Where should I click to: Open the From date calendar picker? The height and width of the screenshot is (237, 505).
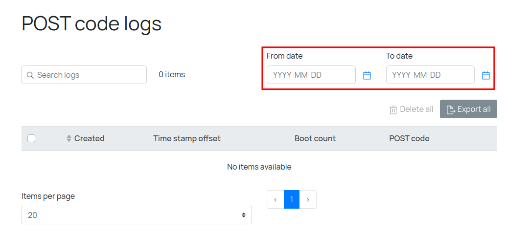pyautogui.click(x=367, y=75)
